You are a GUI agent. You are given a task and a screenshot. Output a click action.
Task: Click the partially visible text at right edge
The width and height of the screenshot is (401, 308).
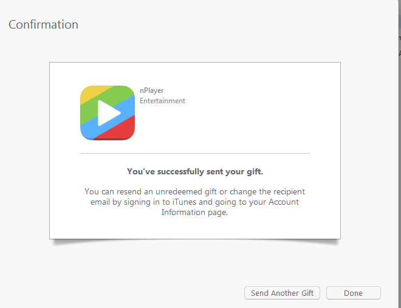pos(399,46)
